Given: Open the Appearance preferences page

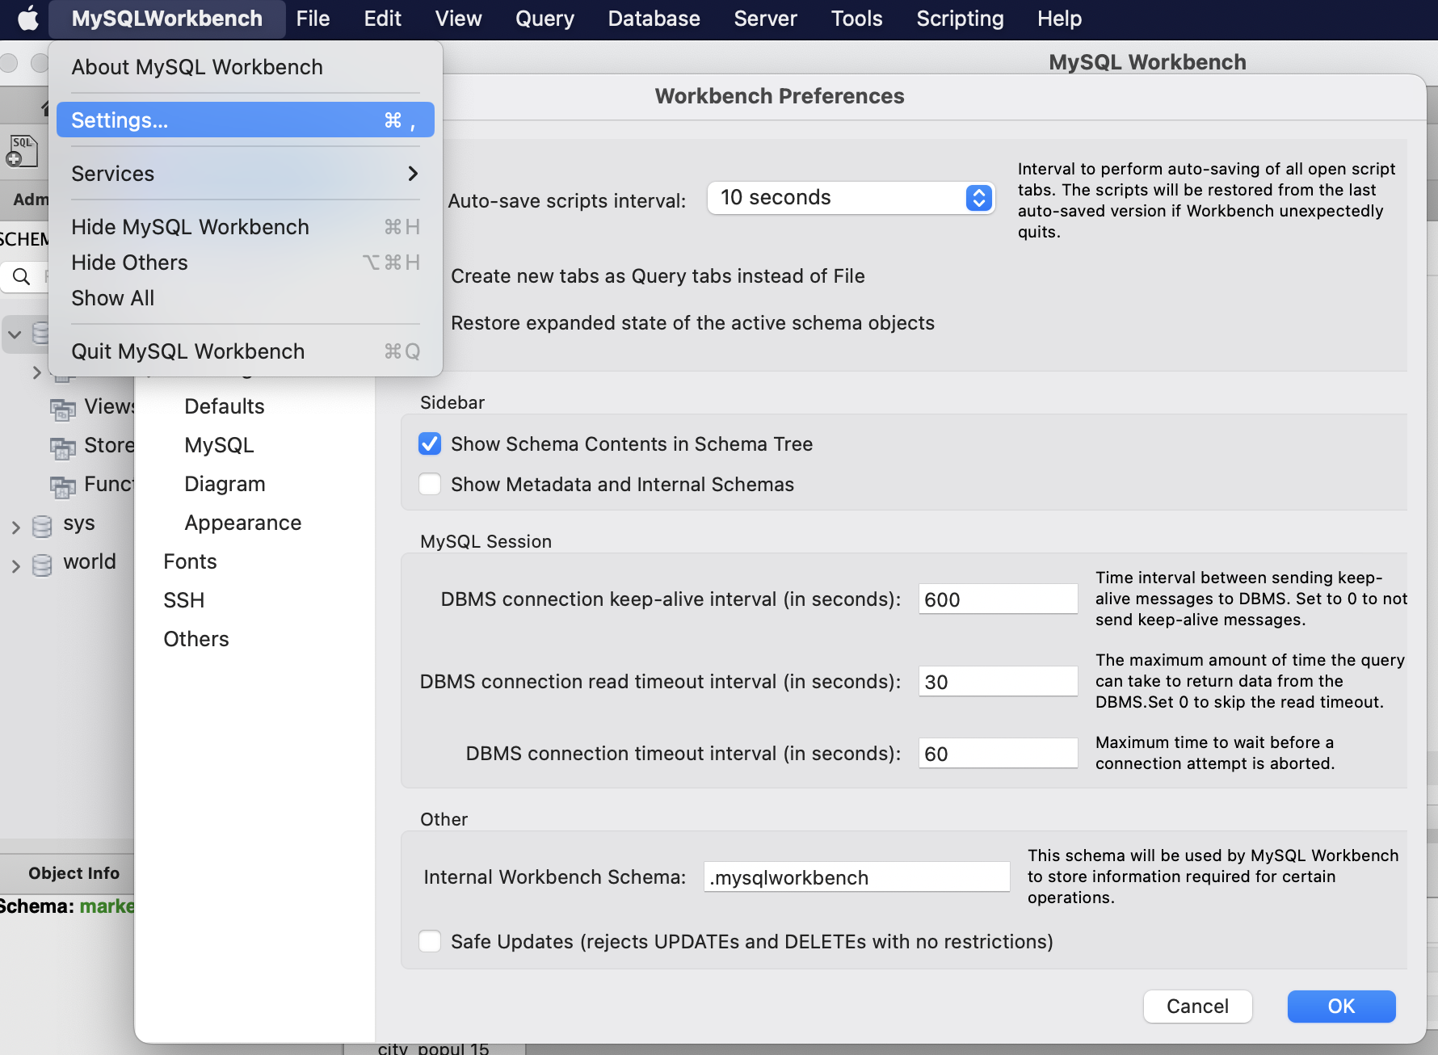Looking at the screenshot, I should [x=242, y=523].
